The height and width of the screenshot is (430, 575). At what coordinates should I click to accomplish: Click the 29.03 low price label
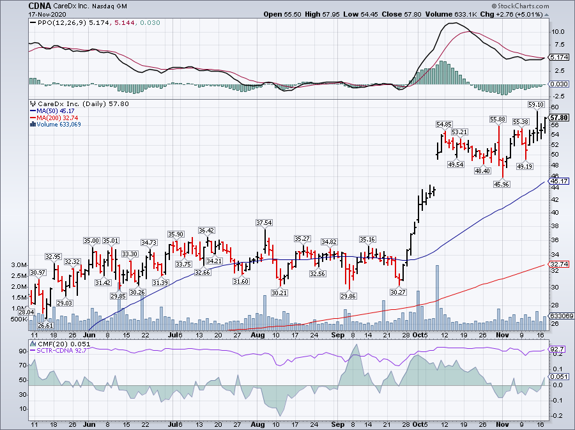pyautogui.click(x=65, y=303)
